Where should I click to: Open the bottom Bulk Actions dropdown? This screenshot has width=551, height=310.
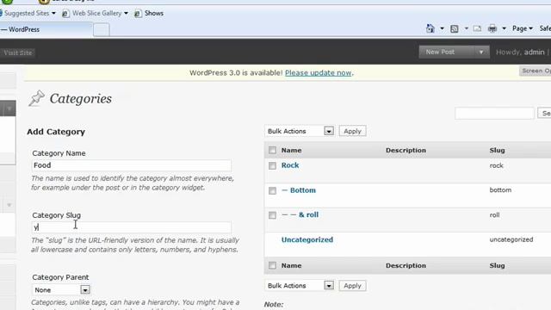[x=299, y=286]
